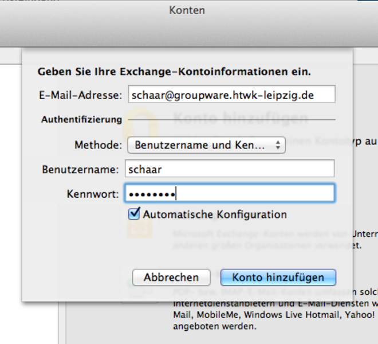The height and width of the screenshot is (344, 378).
Task: Click the Benutzername text field
Action: tap(230, 169)
